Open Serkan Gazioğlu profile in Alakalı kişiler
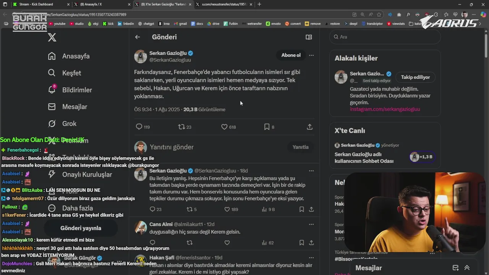The height and width of the screenshot is (275, 489). tap(367, 74)
